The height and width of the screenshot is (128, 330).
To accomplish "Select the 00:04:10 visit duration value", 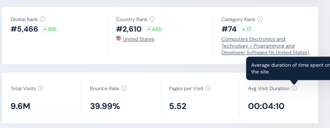I will [x=266, y=106].
